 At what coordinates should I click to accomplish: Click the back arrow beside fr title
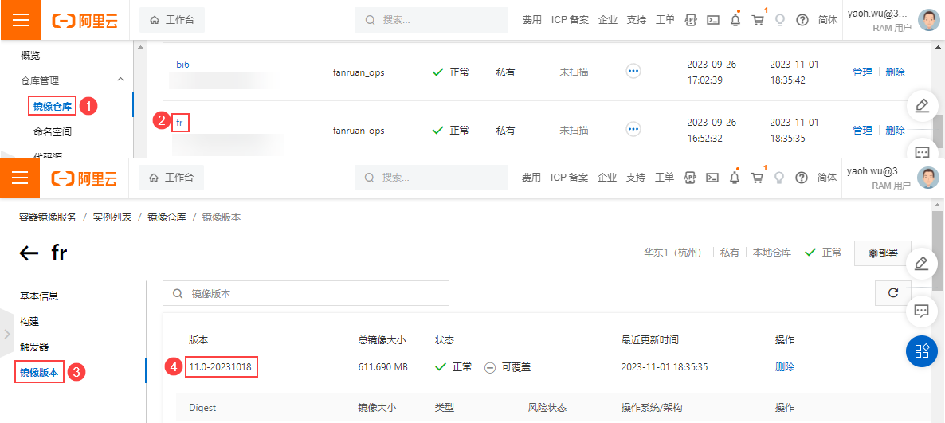[29, 253]
